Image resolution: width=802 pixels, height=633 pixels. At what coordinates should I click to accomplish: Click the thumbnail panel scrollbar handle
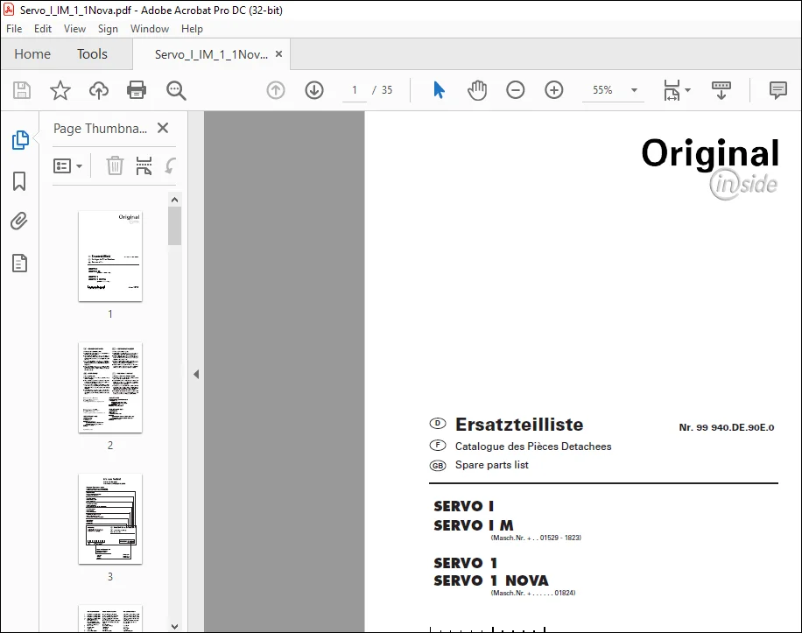[174, 227]
